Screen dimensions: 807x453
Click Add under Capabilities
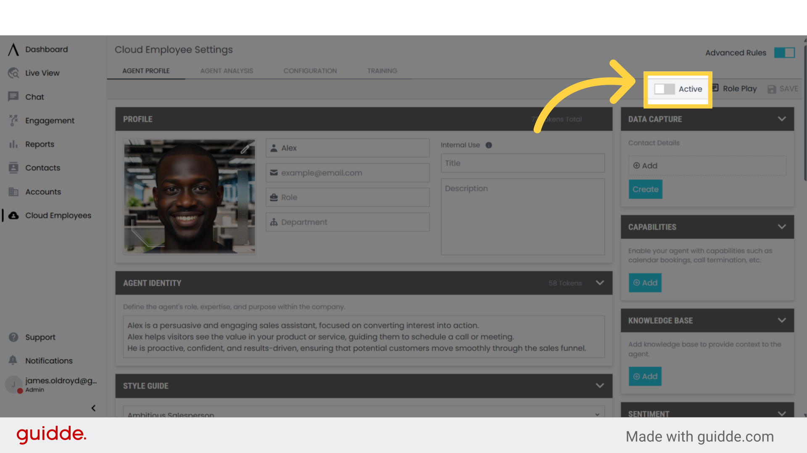pyautogui.click(x=645, y=283)
